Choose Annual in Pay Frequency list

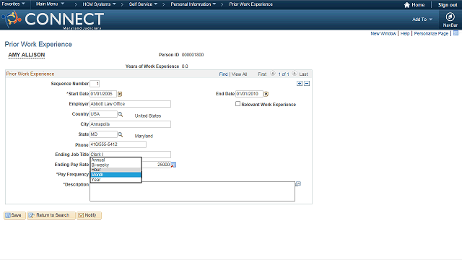click(115, 160)
